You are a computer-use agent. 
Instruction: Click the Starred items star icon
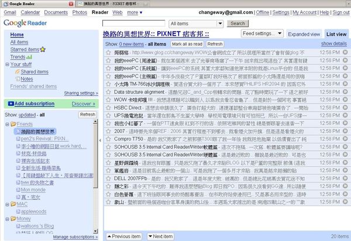[x=43, y=50]
